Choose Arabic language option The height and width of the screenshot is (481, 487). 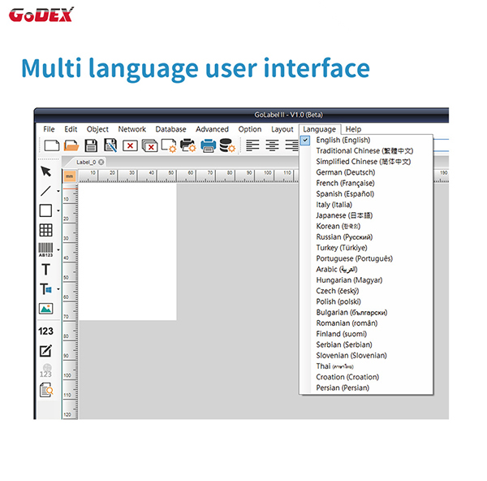coord(366,269)
